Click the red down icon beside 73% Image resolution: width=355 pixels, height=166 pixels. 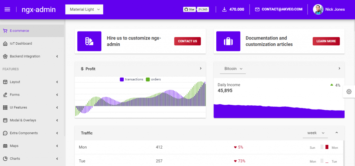point(235,161)
